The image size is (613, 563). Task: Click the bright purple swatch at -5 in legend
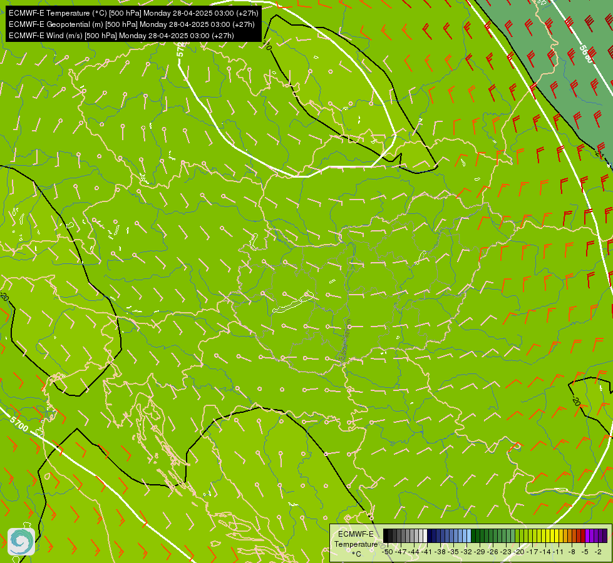pyautogui.click(x=587, y=535)
